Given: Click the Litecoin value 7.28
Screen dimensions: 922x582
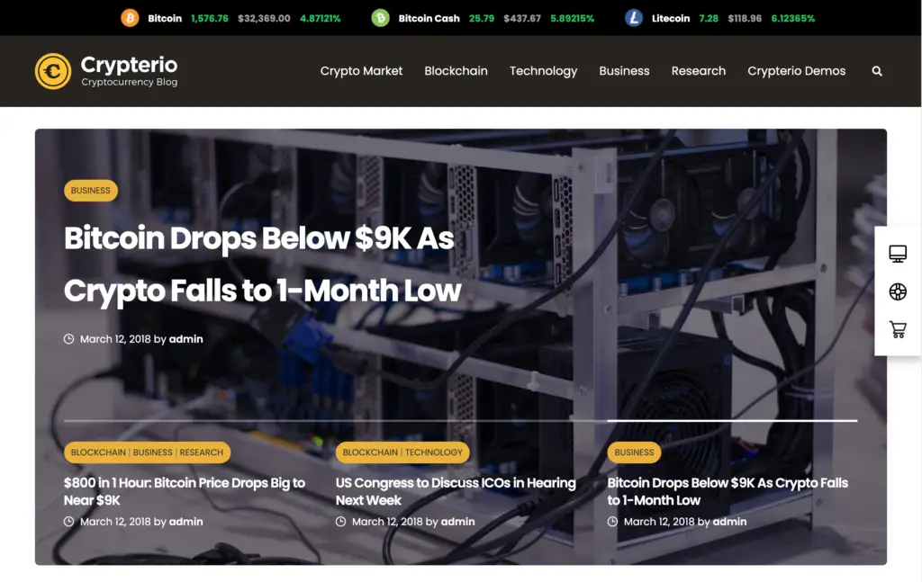Looking at the screenshot, I should click(x=709, y=18).
